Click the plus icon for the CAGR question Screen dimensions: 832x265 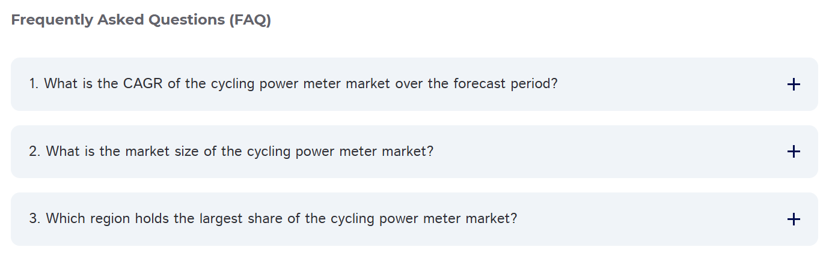pos(794,85)
